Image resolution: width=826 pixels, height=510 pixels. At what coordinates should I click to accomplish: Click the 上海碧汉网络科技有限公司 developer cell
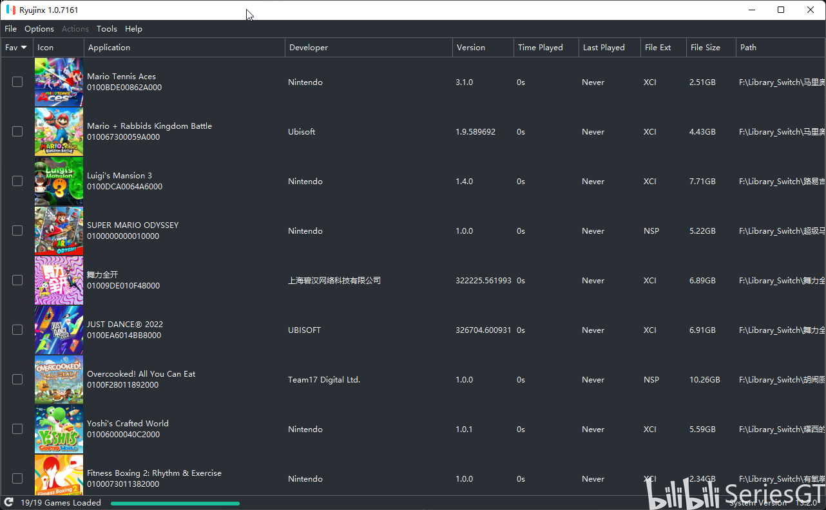[334, 281]
